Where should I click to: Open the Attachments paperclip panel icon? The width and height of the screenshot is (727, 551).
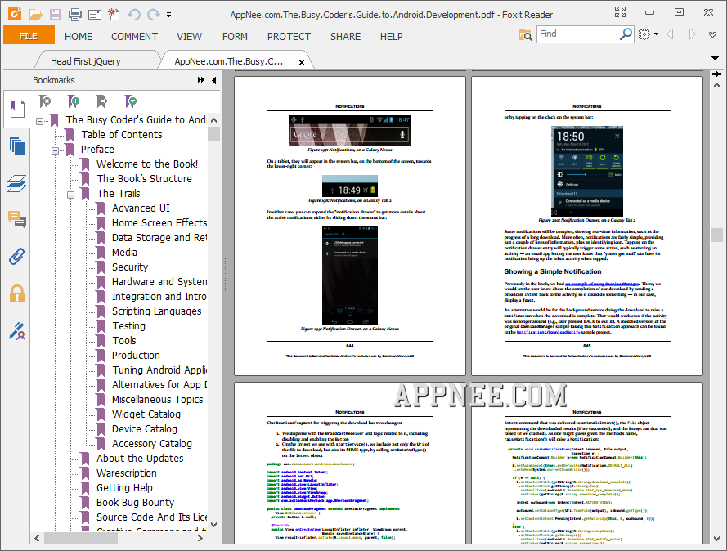click(x=17, y=256)
